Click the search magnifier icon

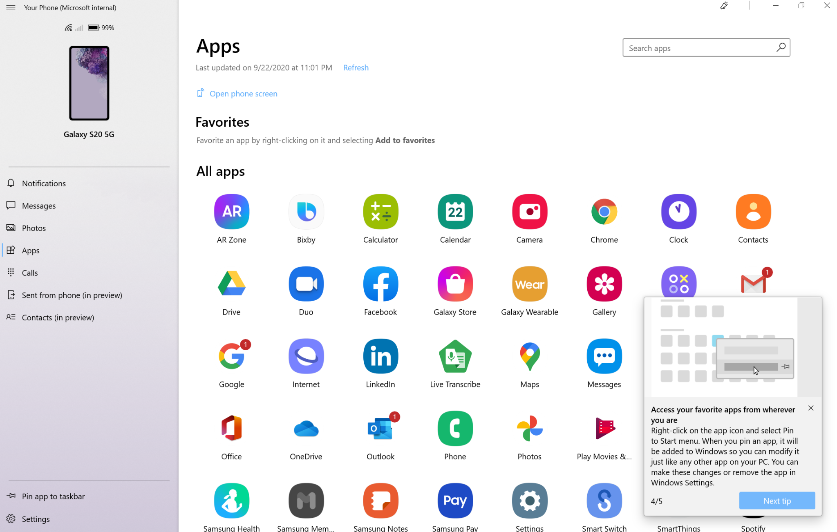tap(781, 48)
